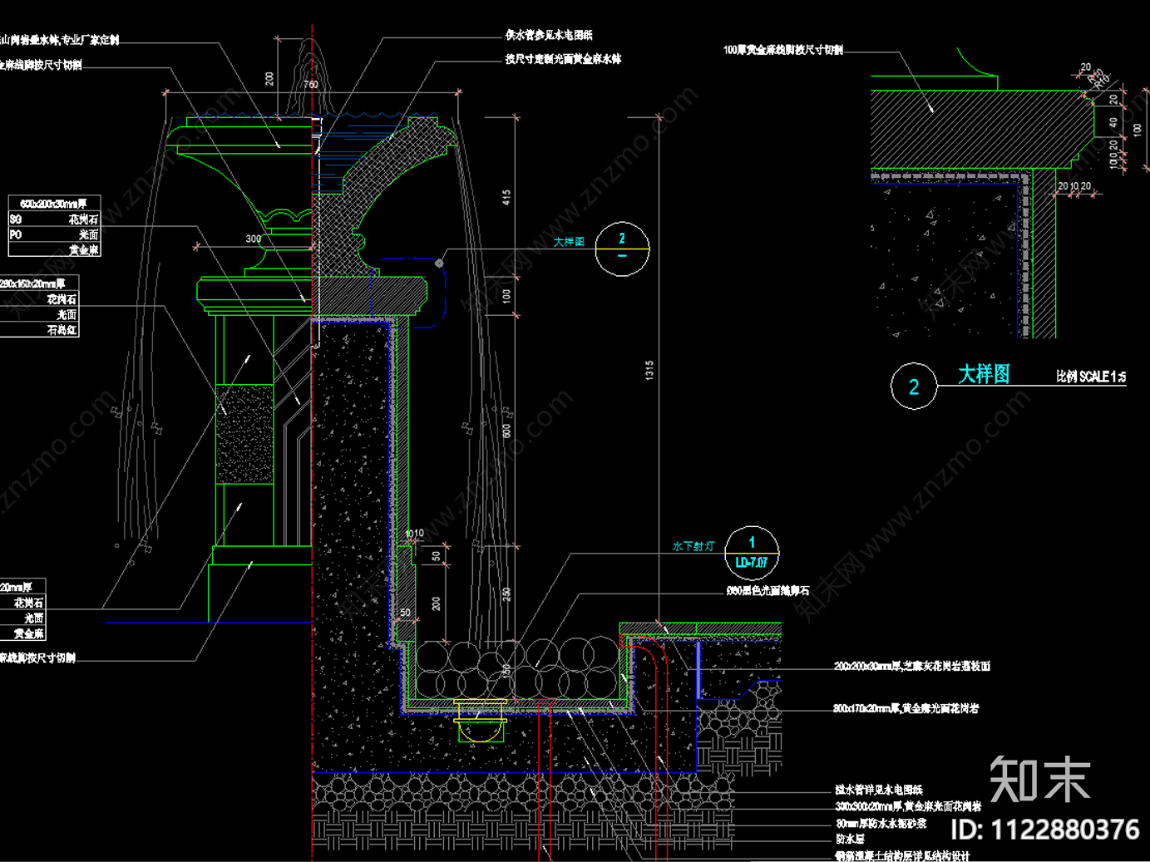Click the 石岛红 table cell
The image size is (1150, 862).
click(x=62, y=330)
